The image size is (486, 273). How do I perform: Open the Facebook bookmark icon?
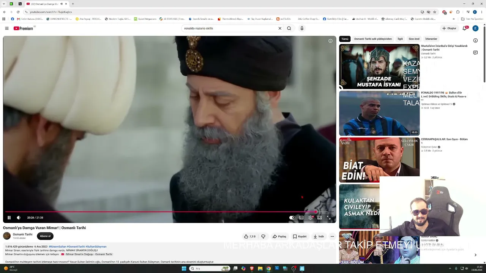(12, 19)
